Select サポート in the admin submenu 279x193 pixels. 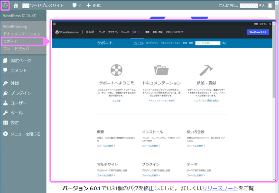tap(10, 41)
